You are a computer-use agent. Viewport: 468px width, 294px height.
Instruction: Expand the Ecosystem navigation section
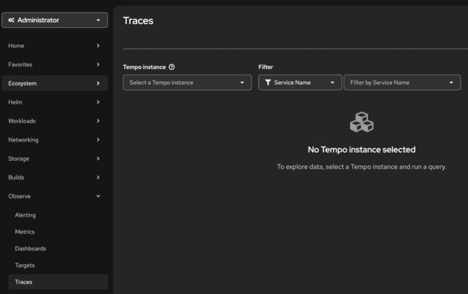(55, 83)
